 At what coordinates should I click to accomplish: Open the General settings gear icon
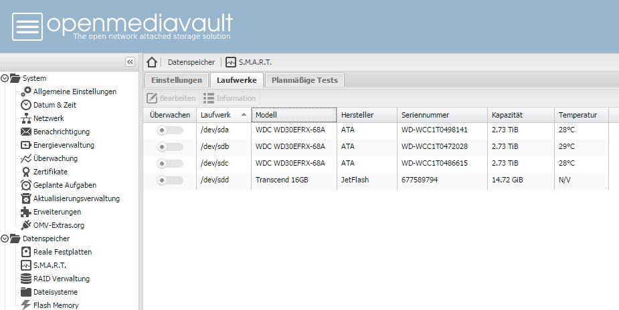[x=26, y=92]
